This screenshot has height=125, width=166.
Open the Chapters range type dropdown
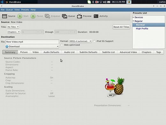14,32
